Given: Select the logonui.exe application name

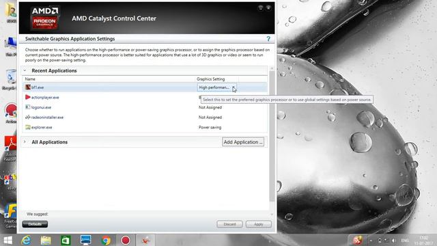Looking at the screenshot, I should point(41,107).
